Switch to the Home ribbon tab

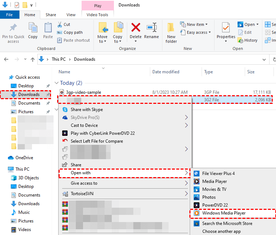pyautogui.click(x=30, y=15)
